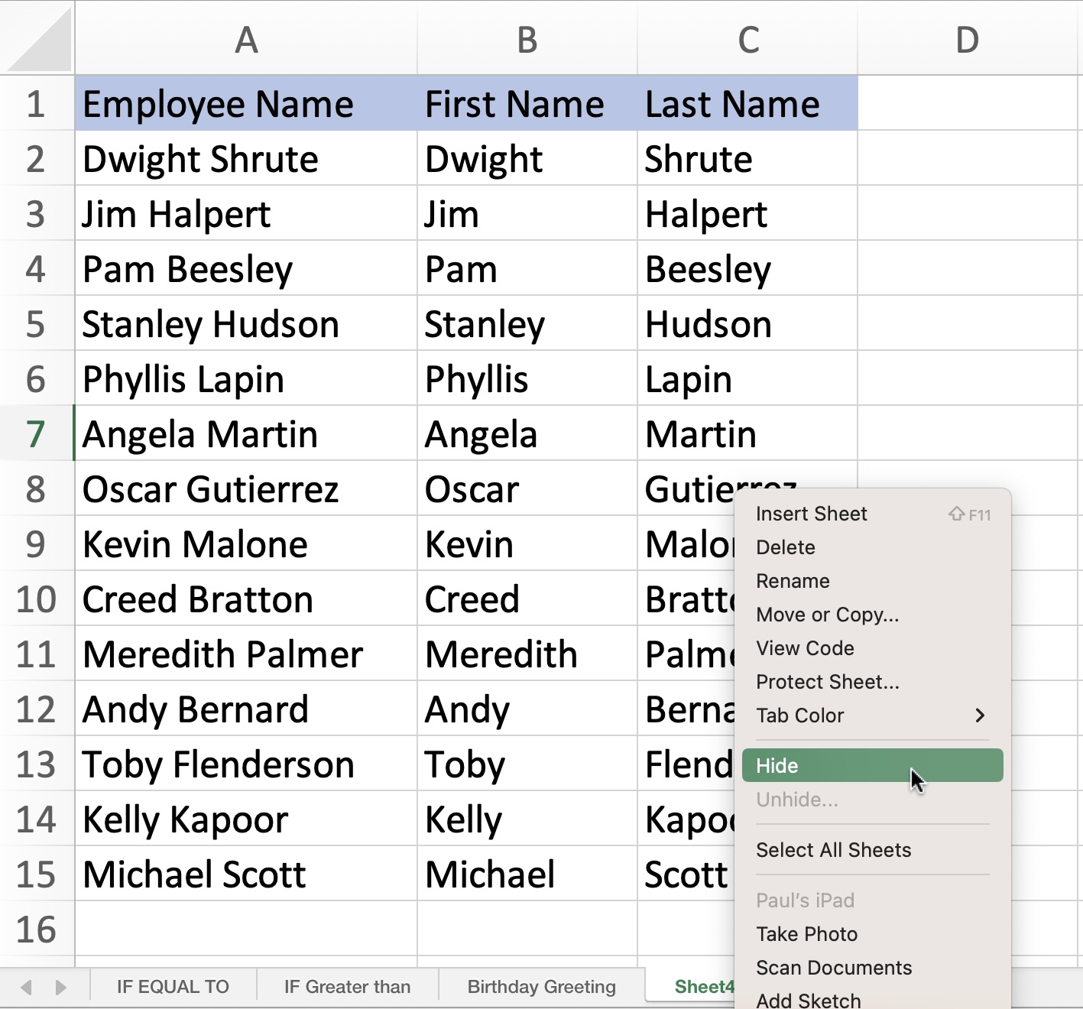Select cell containing Michael Scott
The image size is (1083, 1009).
click(x=246, y=874)
